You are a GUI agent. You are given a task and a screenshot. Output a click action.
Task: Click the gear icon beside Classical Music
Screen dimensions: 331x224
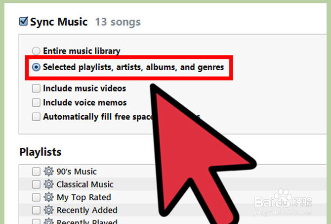click(48, 184)
